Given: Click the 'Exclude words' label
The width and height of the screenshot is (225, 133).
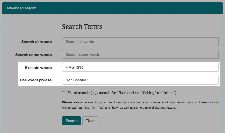Looking at the screenshot, I should pos(38,68).
